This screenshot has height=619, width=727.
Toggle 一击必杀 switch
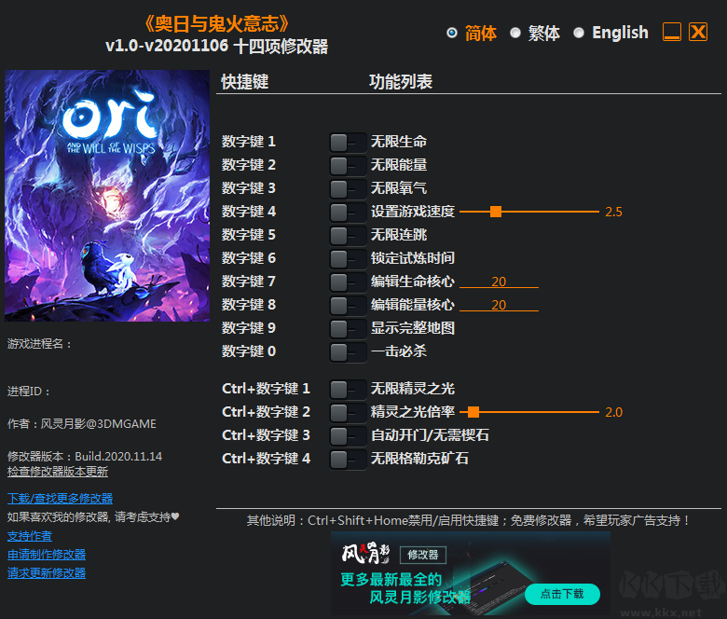pos(349,352)
